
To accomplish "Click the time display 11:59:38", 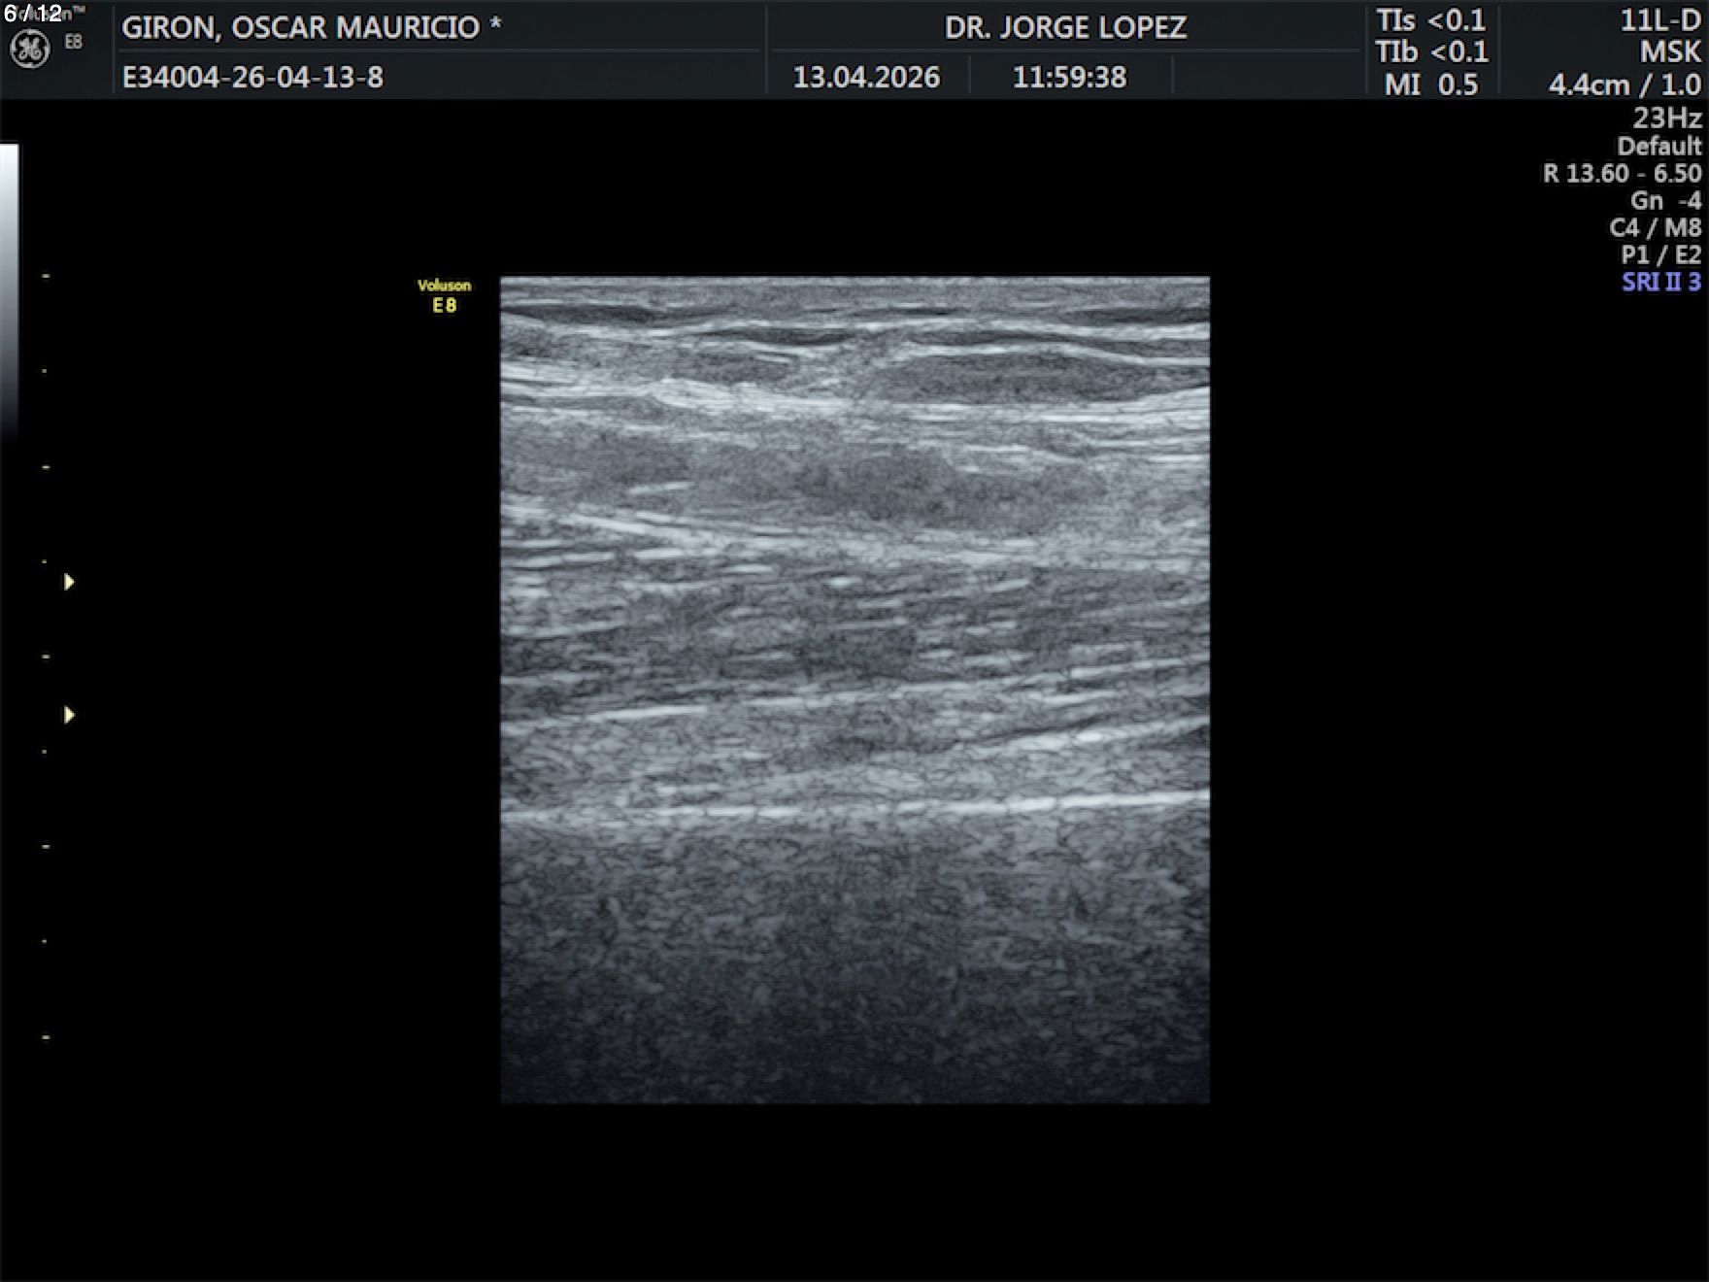I will [x=1069, y=77].
